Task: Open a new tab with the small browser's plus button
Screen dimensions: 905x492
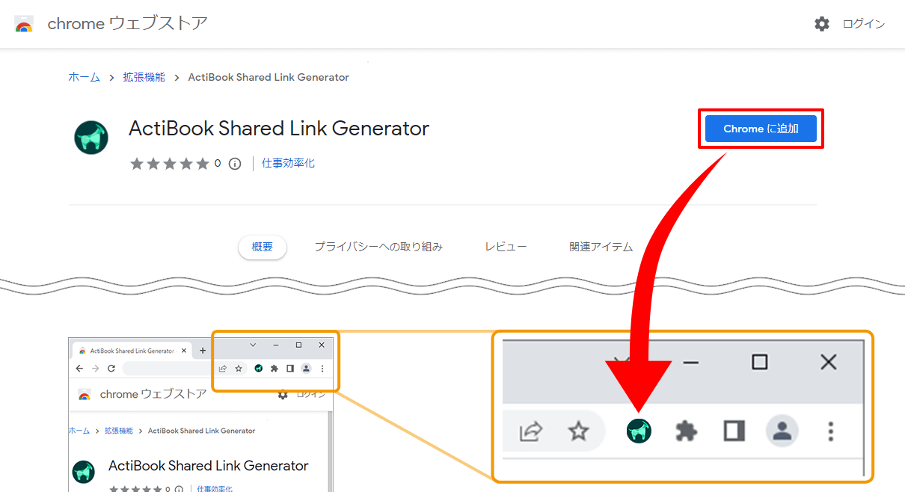Action: [203, 350]
